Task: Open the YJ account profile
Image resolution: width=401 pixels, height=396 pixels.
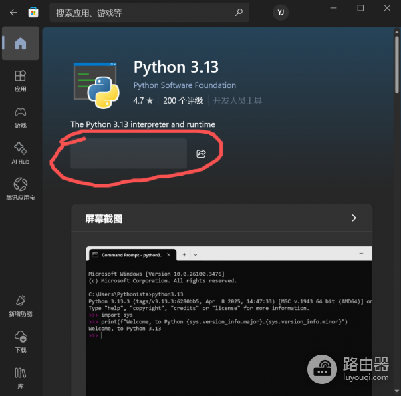Action: [x=281, y=12]
